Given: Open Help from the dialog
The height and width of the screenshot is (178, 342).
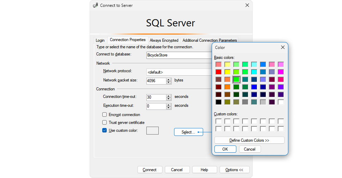Looking at the screenshot, I should [x=205, y=170].
